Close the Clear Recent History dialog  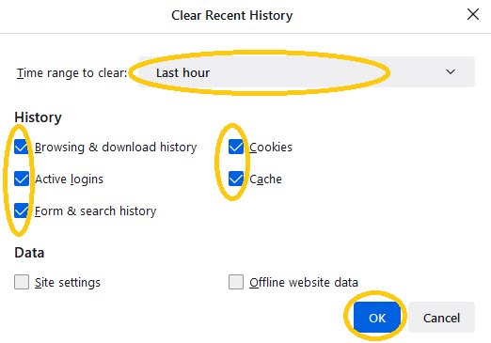tap(473, 14)
